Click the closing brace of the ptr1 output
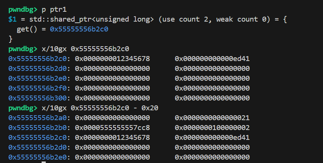323x163 pixels. pyautogui.click(x=10, y=39)
